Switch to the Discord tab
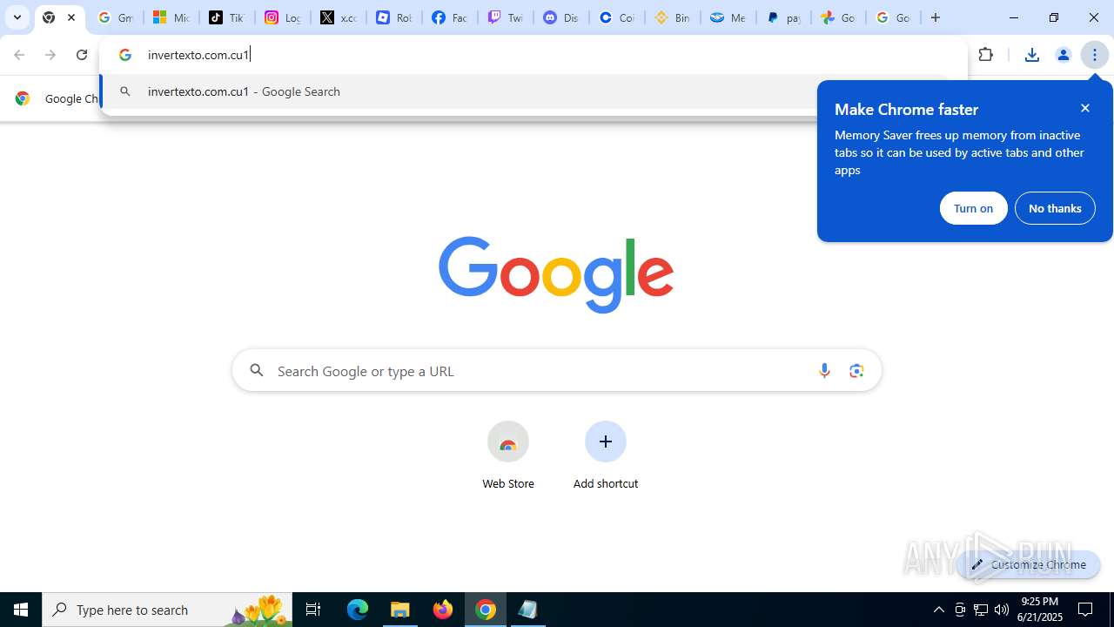This screenshot has height=627, width=1114. click(560, 17)
